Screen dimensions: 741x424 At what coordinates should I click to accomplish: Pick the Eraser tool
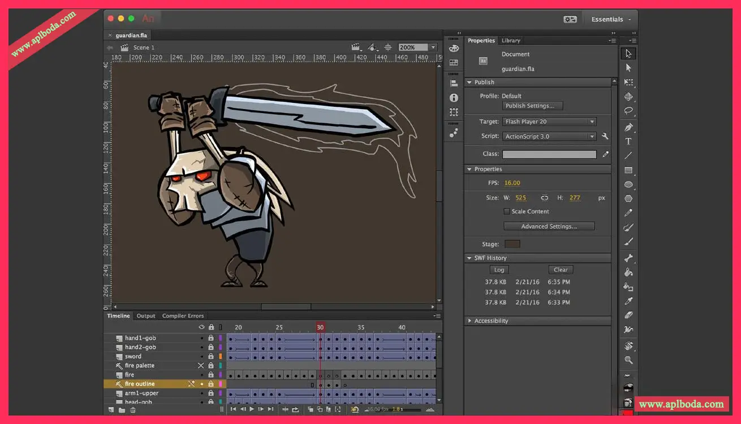tap(628, 315)
